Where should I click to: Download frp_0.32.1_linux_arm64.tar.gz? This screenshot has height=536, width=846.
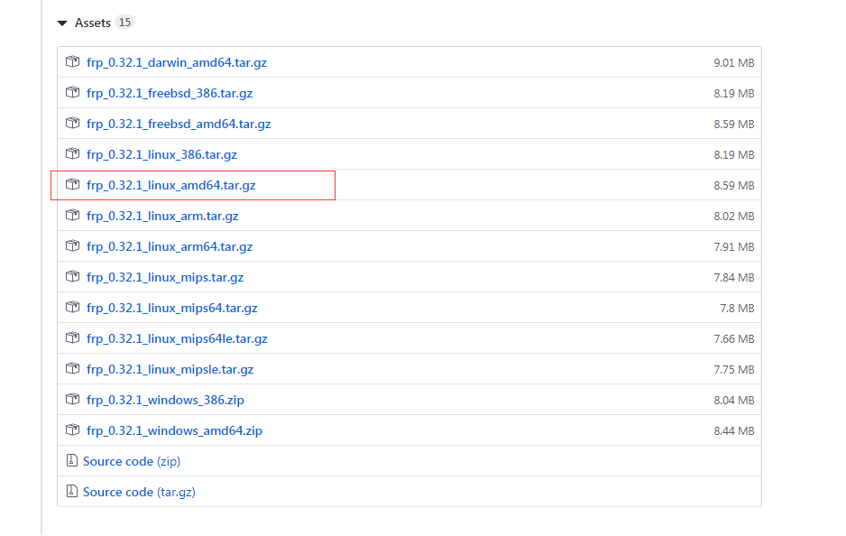pyautogui.click(x=170, y=246)
